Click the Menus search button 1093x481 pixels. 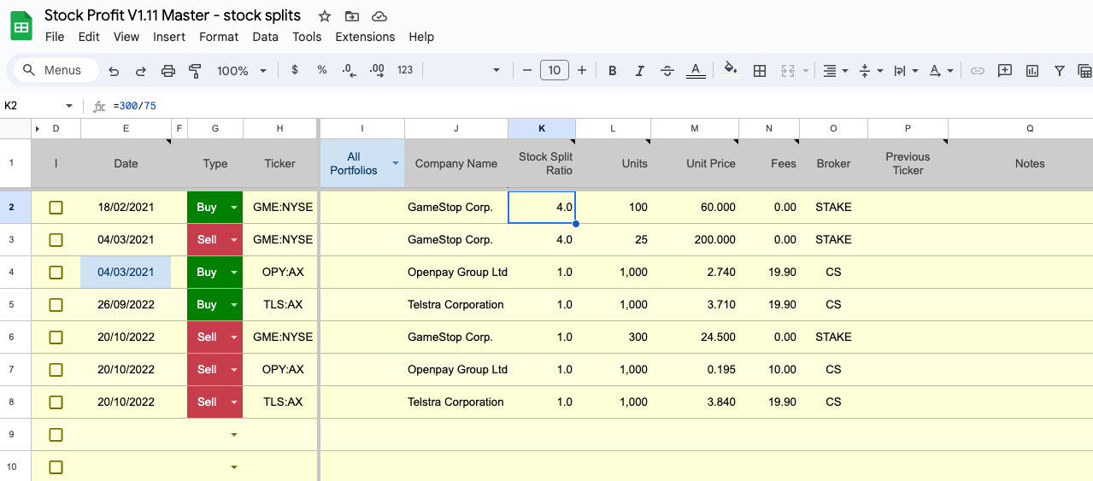[53, 71]
